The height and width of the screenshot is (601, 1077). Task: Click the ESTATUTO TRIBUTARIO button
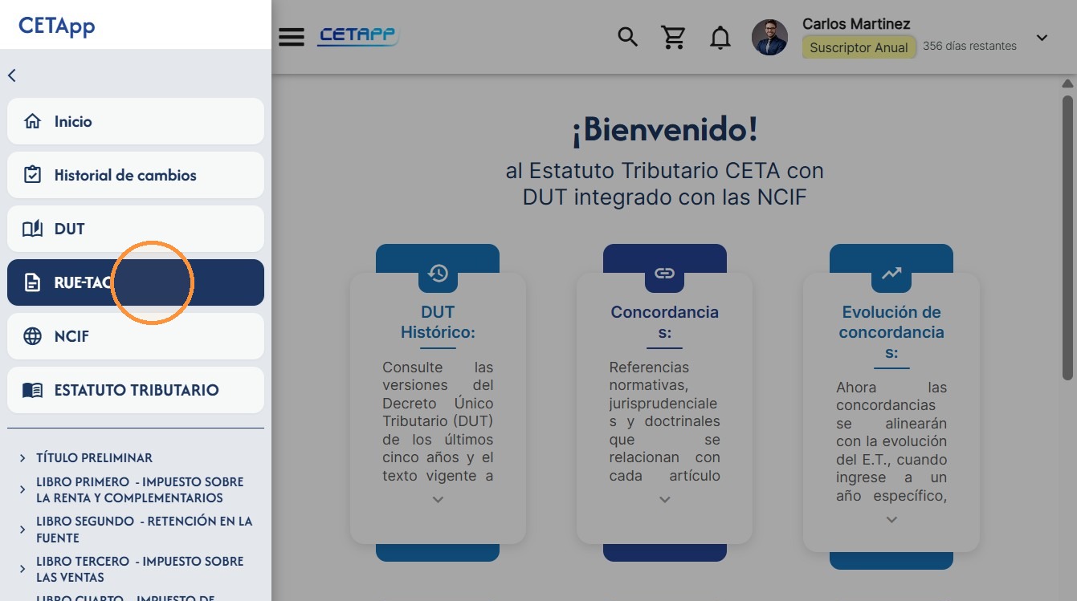click(136, 390)
